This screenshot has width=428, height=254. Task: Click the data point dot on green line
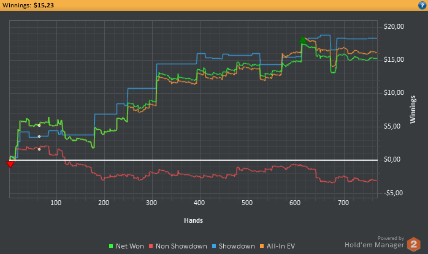click(x=39, y=125)
